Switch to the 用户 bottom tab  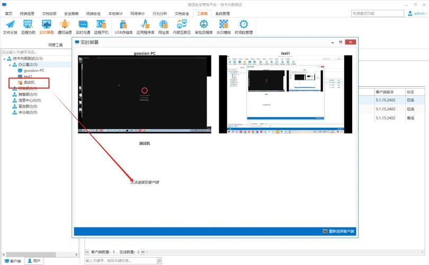33,261
